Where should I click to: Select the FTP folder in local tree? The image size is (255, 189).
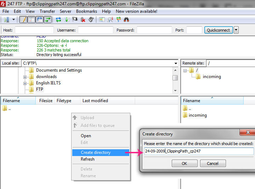tap(40, 89)
